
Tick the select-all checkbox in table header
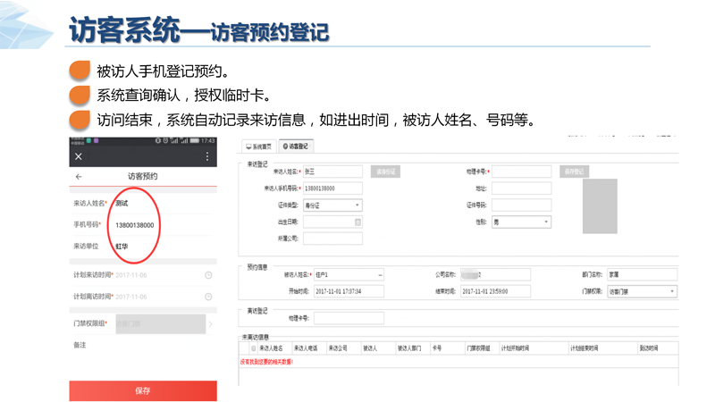253,348
